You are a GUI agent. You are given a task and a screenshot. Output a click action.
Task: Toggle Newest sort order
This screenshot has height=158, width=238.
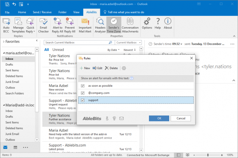click(129, 50)
